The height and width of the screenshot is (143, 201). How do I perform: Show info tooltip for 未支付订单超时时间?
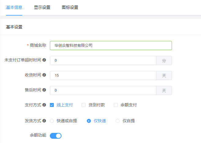coord(44,60)
